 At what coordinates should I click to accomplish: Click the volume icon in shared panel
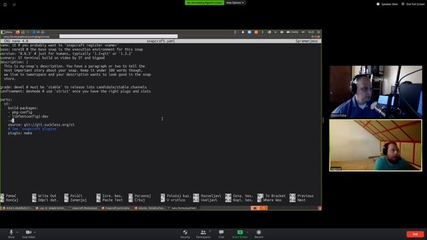pos(303,32)
